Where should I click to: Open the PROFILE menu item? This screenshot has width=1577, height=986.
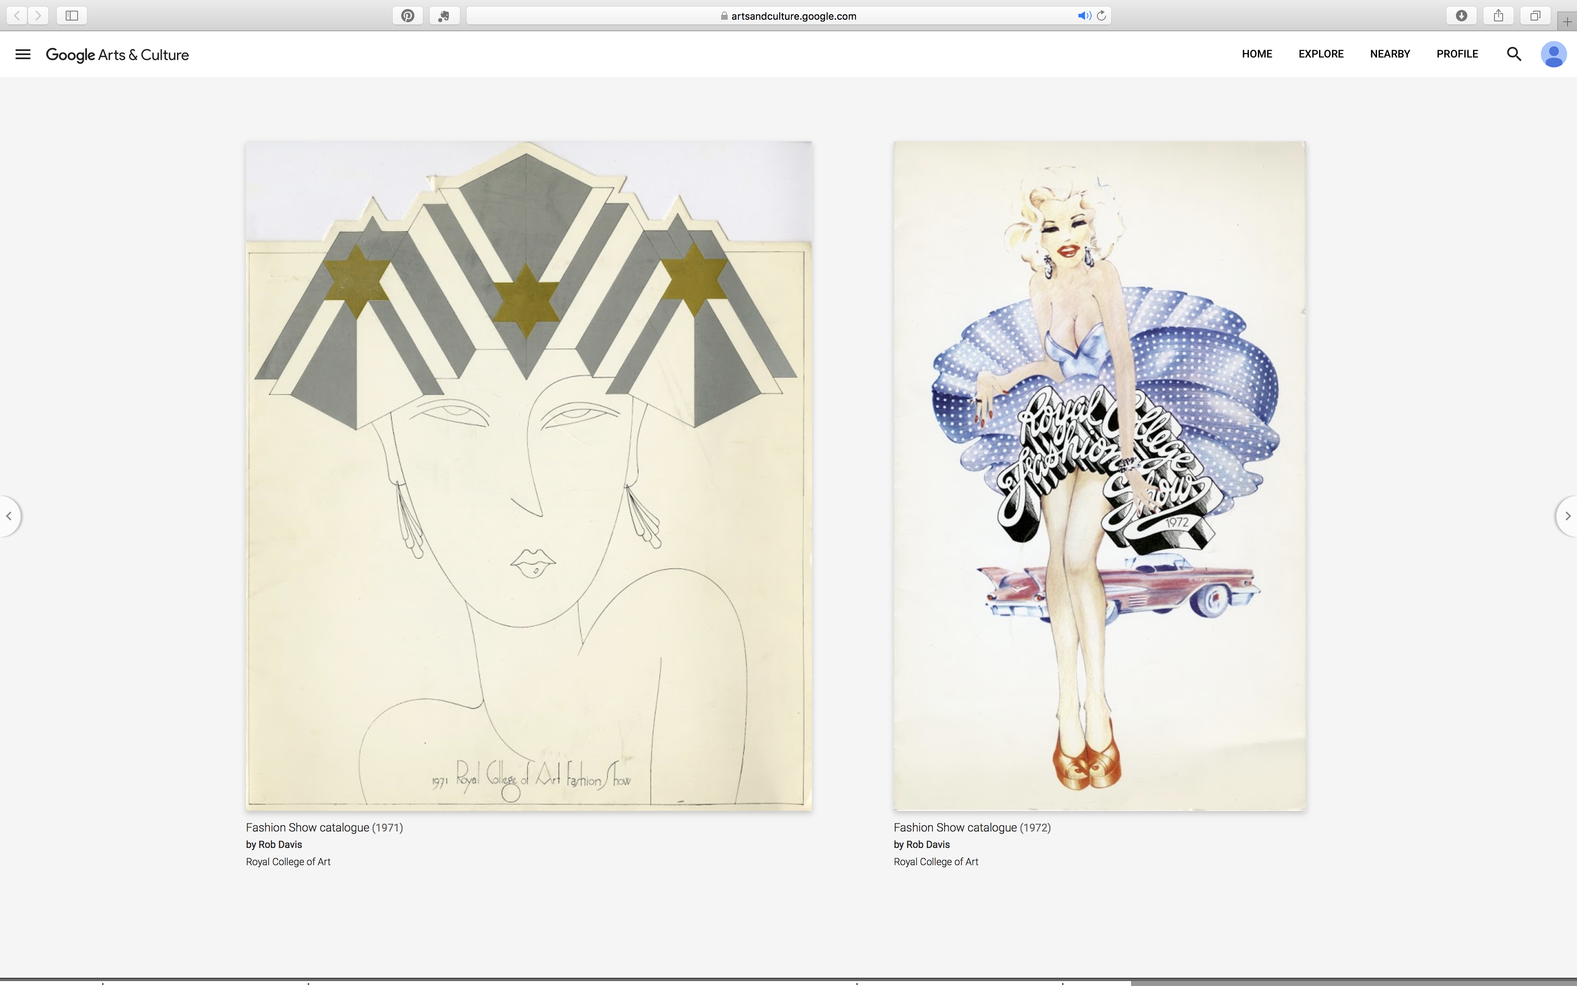(1457, 54)
